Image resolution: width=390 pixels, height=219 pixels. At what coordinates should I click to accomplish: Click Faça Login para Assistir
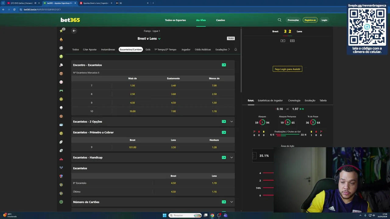coord(287,69)
